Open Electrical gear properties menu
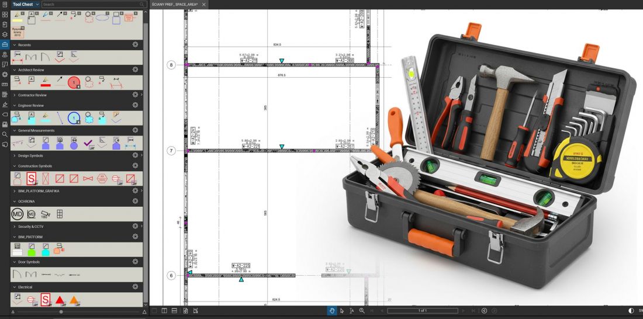The width and height of the screenshot is (643, 319). pyautogui.click(x=136, y=287)
